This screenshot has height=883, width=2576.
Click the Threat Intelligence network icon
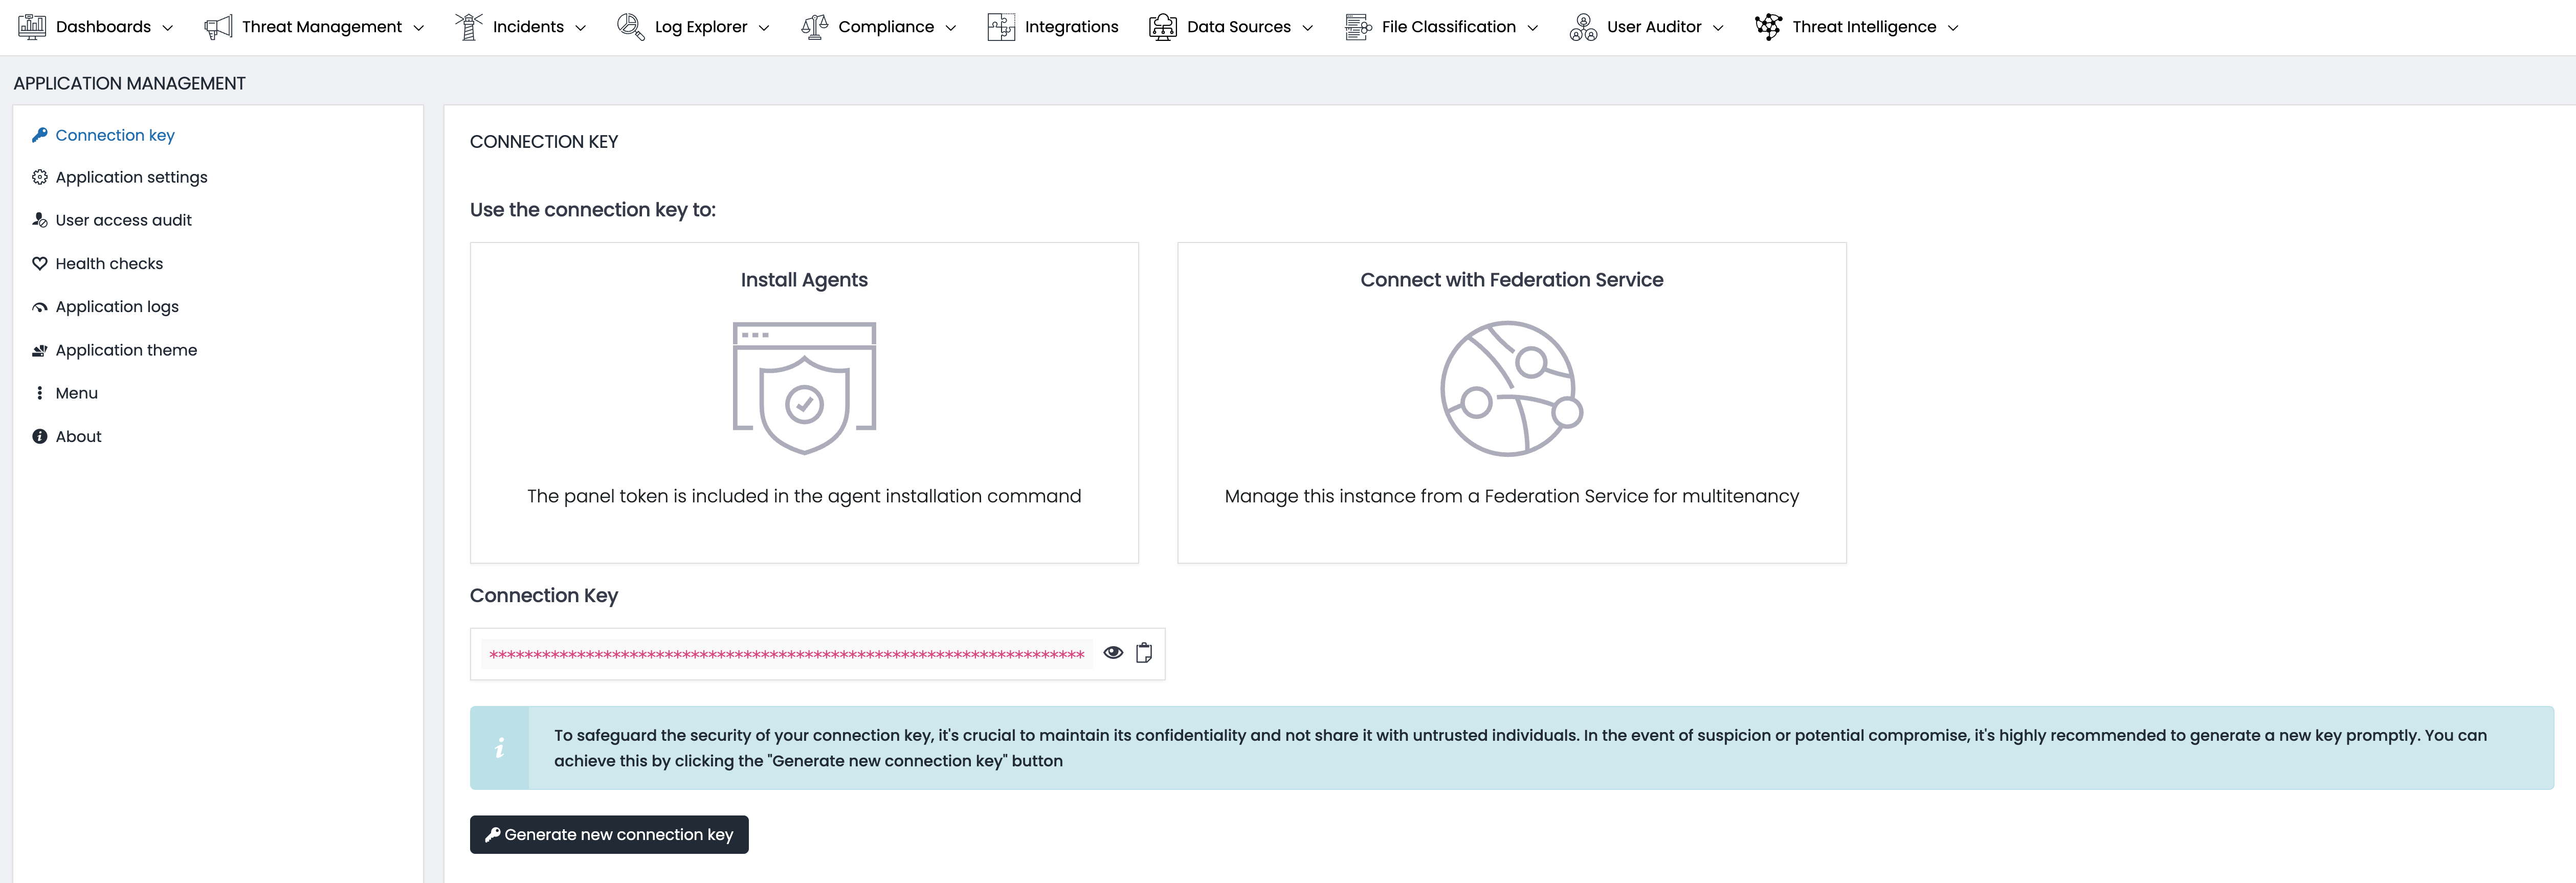click(x=1768, y=27)
